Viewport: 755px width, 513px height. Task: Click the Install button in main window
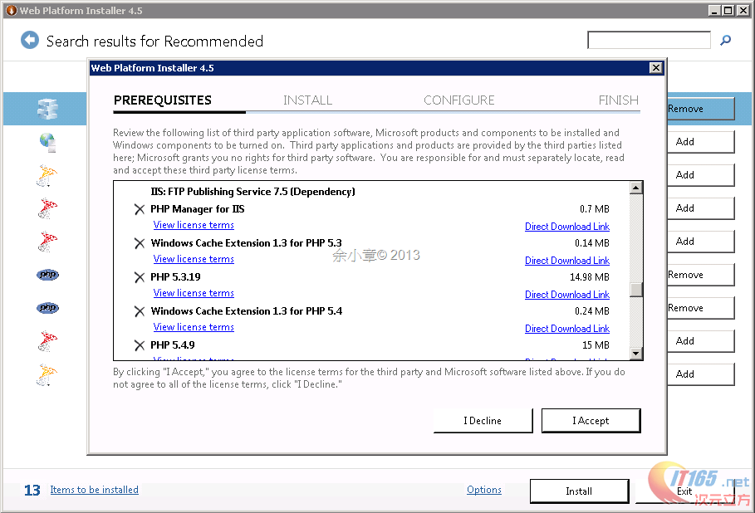579,491
